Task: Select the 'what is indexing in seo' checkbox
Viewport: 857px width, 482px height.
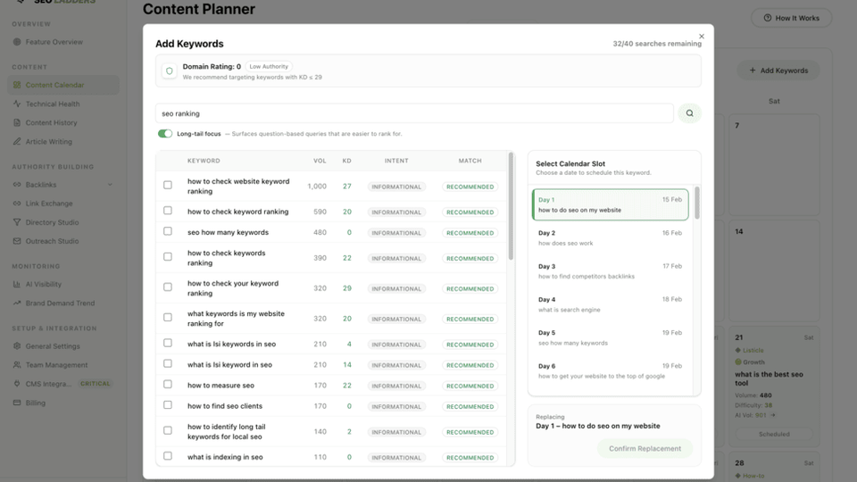Action: [x=168, y=456]
